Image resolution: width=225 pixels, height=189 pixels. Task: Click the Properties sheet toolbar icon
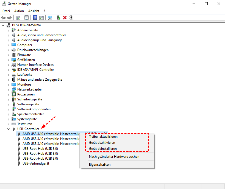pyautogui.click(x=27, y=18)
